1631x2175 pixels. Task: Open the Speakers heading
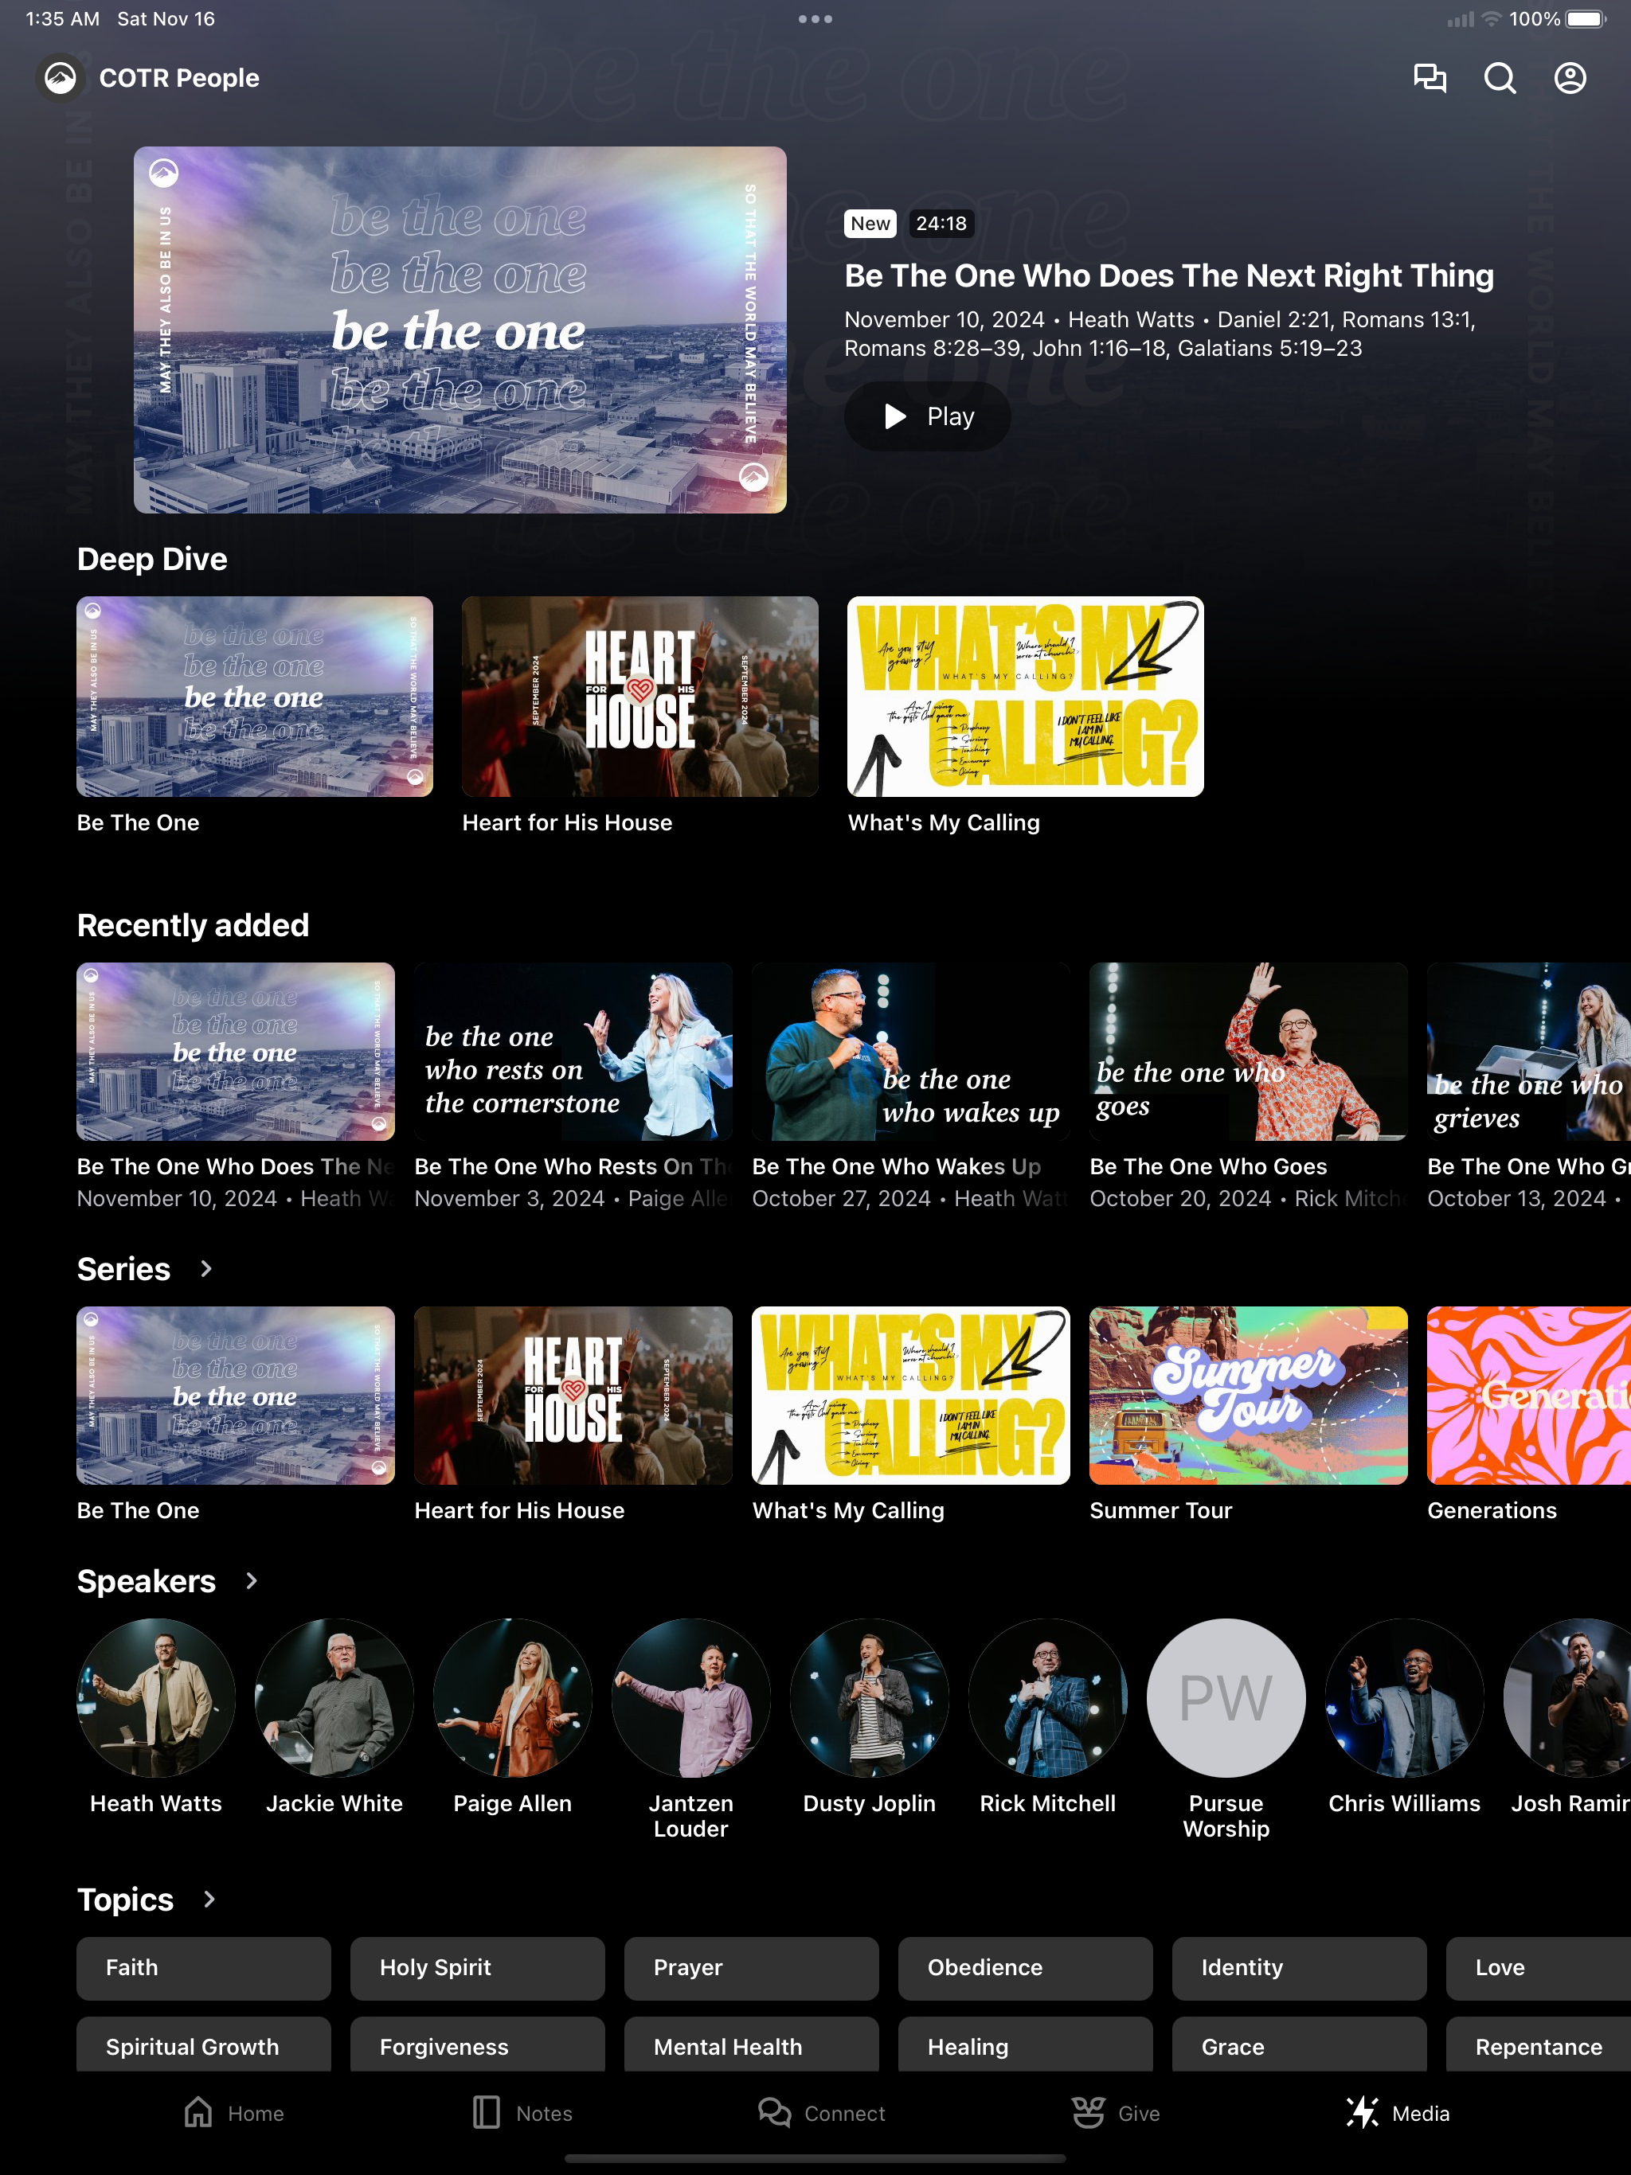click(x=147, y=1581)
